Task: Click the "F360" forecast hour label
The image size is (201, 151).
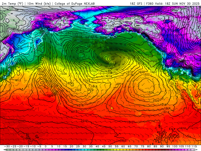Action: point(150,4)
